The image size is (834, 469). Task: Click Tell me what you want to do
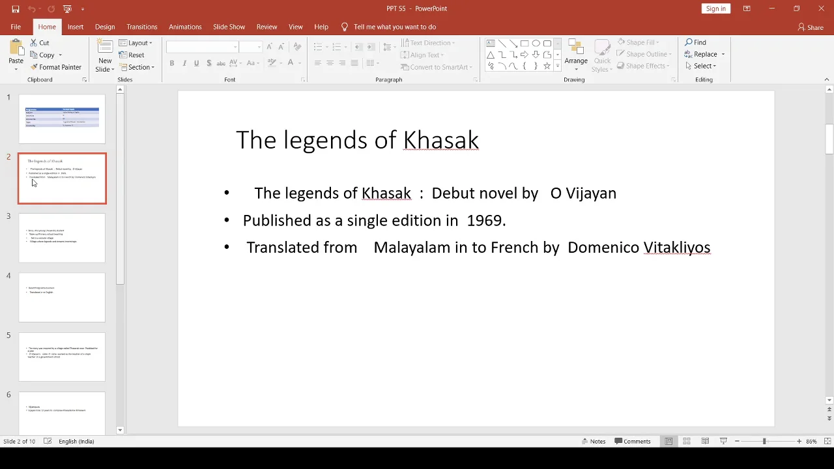click(x=389, y=27)
